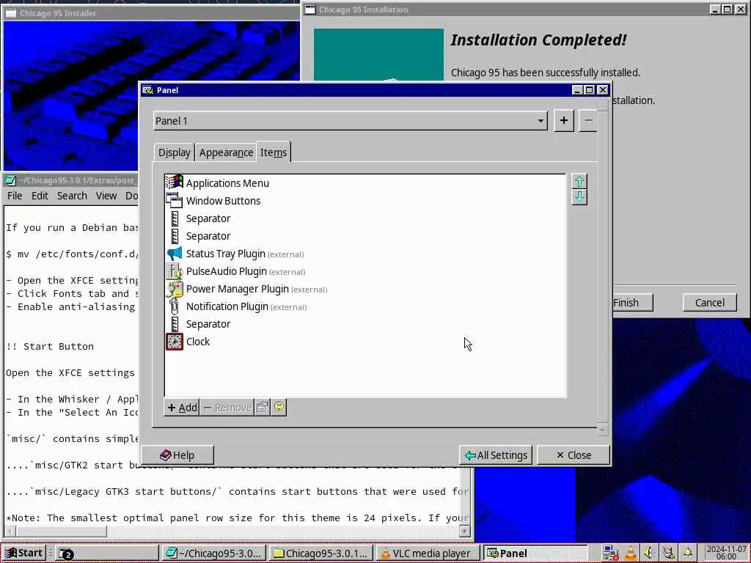
Task: Select the first Separator row
Action: click(365, 218)
